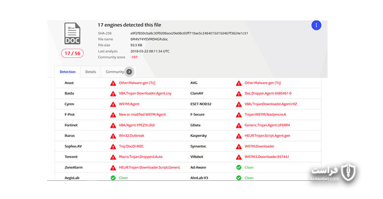The image size is (383, 199).
Task: Click the Clean result for Ad-Aware
Action: click(249, 168)
